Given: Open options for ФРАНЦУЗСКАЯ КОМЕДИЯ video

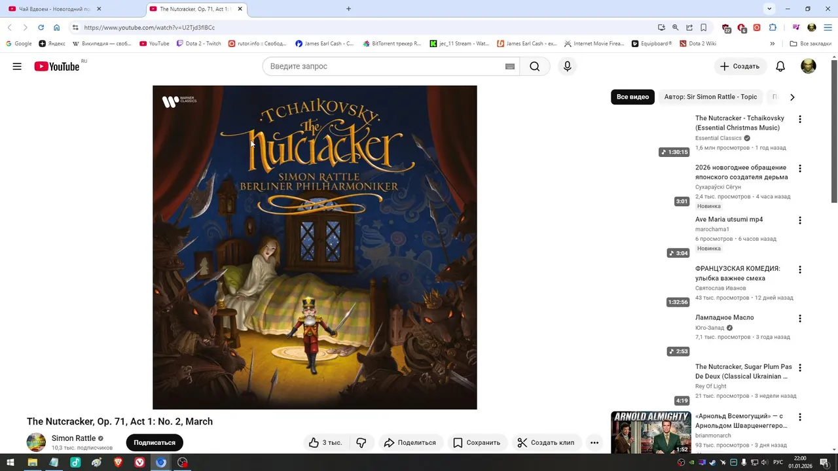Looking at the screenshot, I should point(799,270).
